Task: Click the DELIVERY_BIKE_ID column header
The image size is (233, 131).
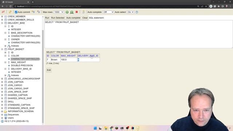Action: click(x=88, y=56)
